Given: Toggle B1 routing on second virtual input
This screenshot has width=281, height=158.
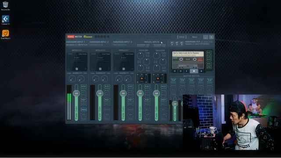Looking at the screenshot, I should tap(164, 100).
